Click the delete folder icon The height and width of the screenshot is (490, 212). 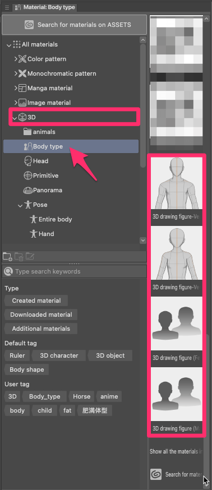click(x=19, y=257)
